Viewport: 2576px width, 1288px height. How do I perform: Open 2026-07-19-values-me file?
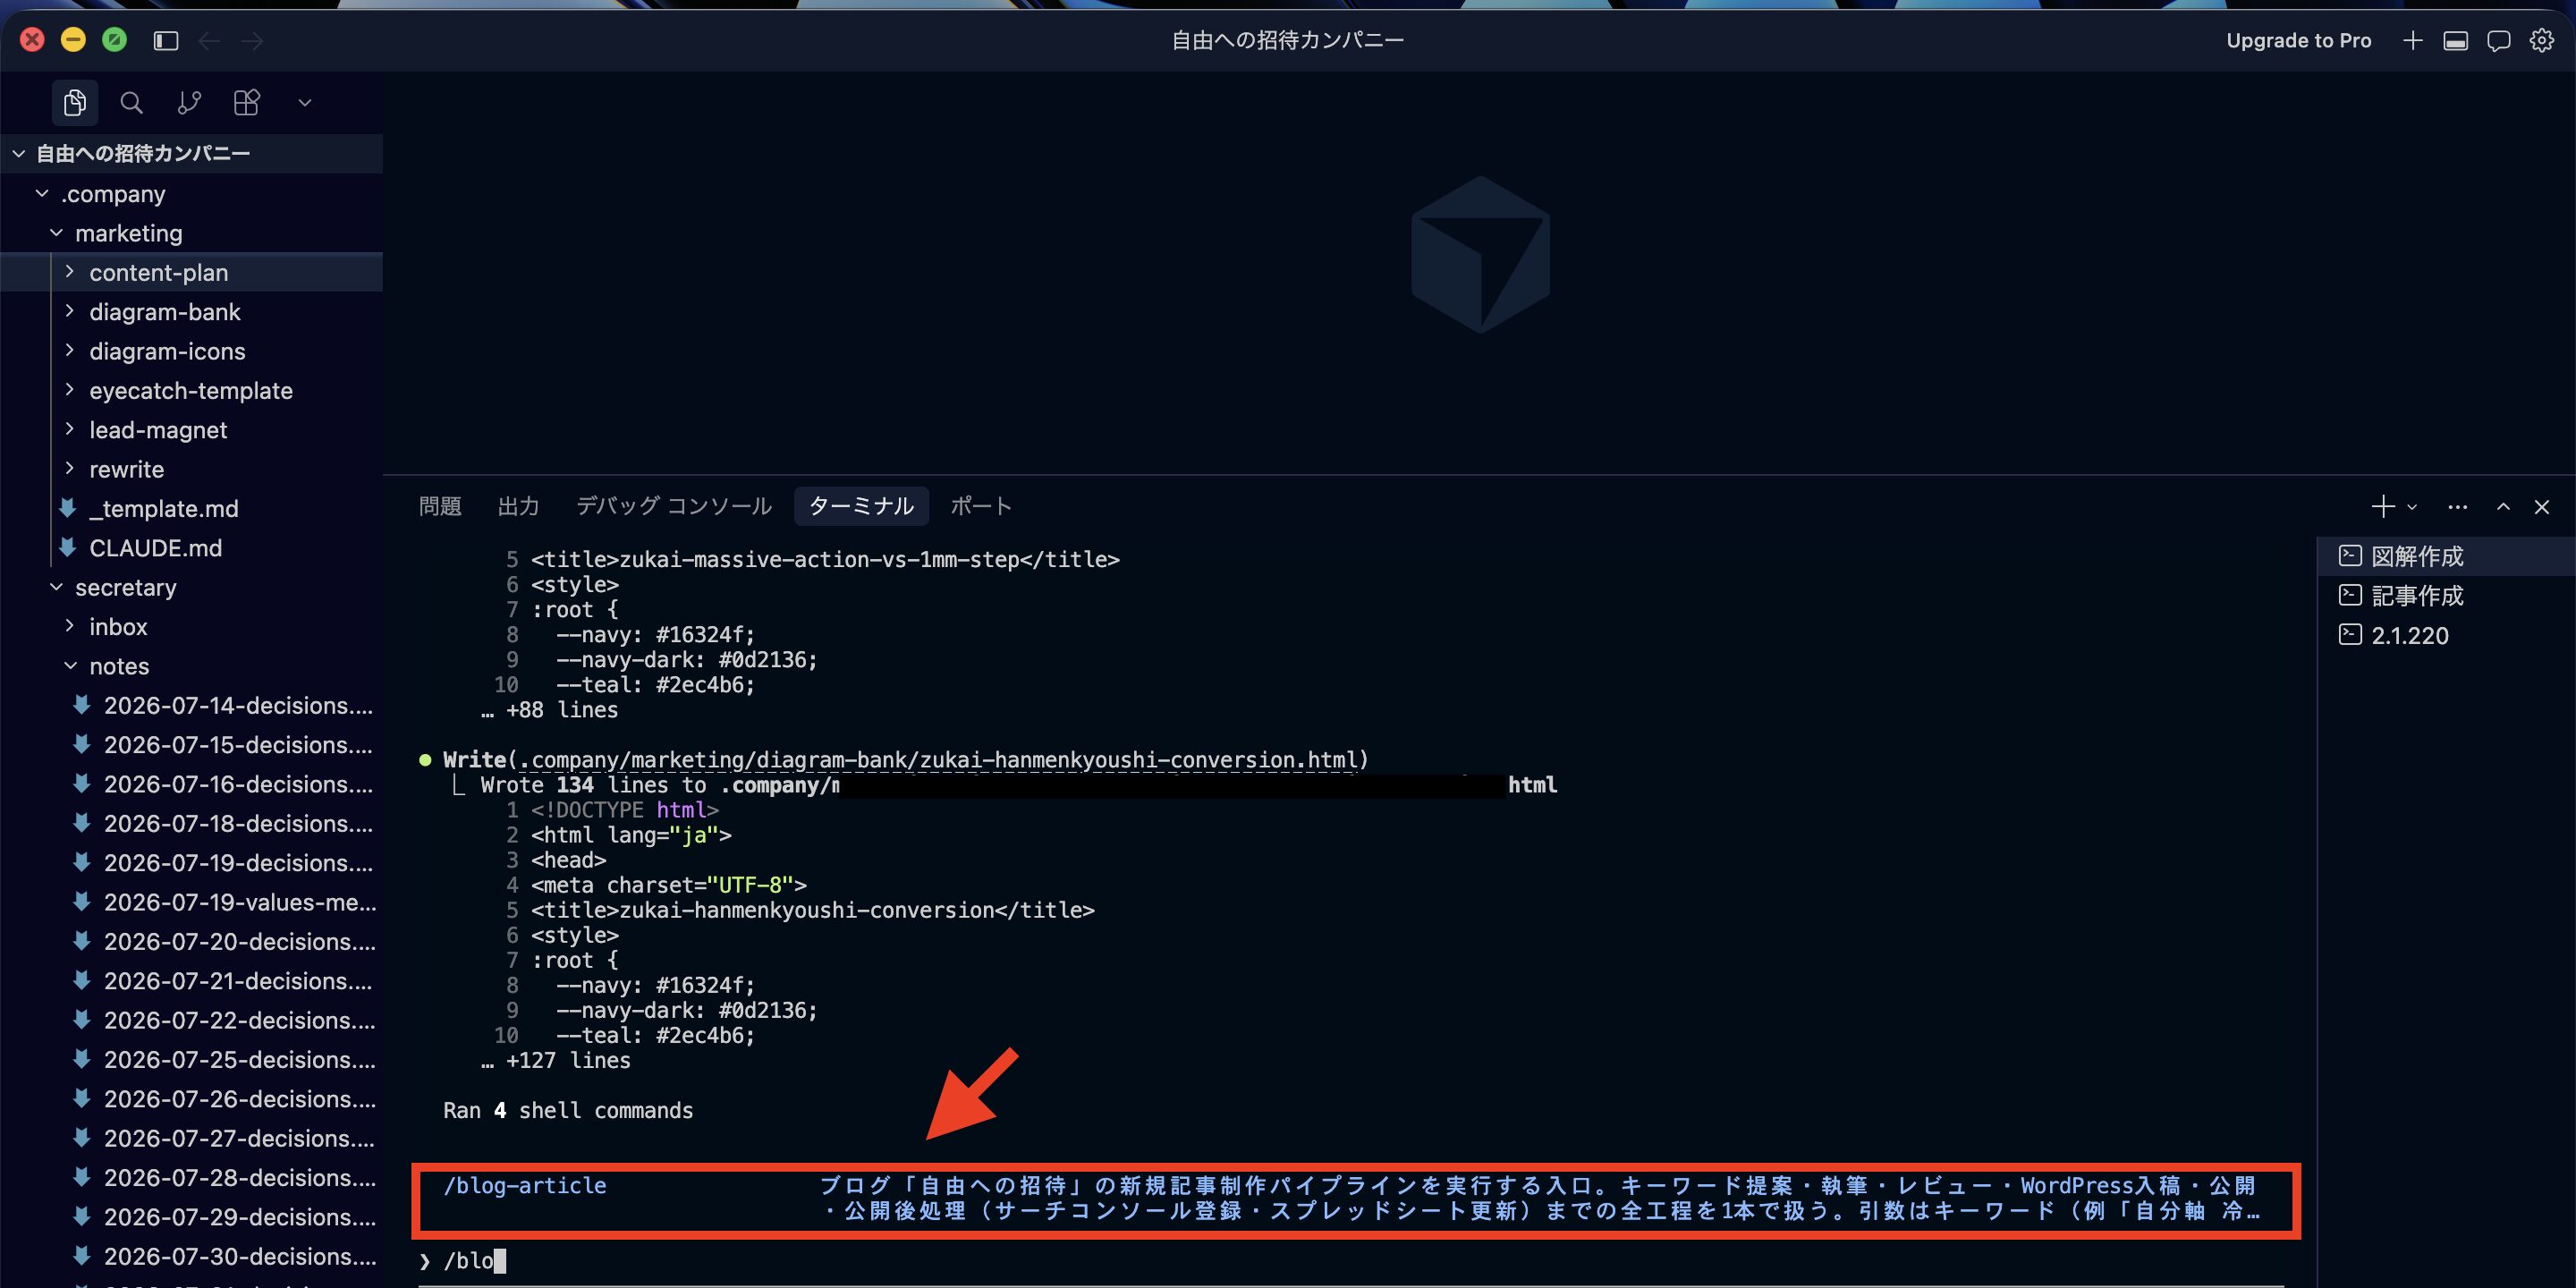[191, 902]
